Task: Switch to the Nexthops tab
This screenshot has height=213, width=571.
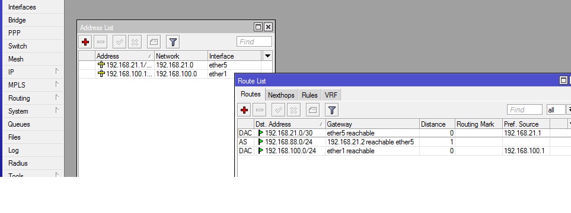Action: (281, 95)
